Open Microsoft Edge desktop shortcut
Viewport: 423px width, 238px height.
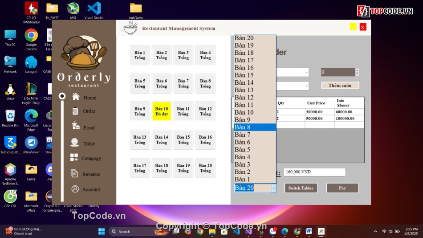(x=31, y=120)
